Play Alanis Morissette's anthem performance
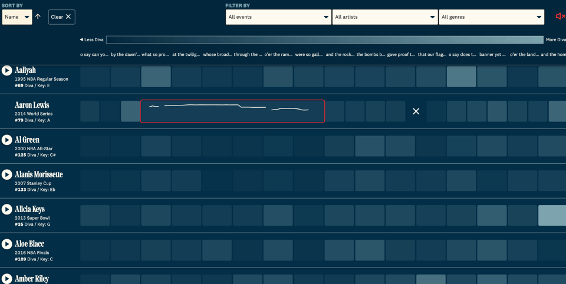 coord(7,174)
